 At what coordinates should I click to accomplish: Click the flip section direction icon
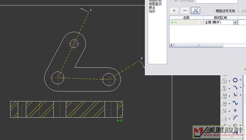click(x=195, y=11)
